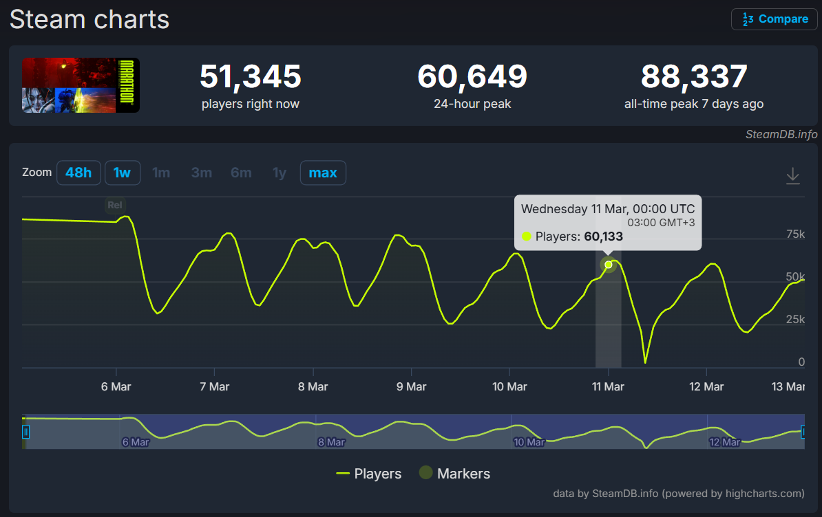Screen dimensions: 822x517
Task: Select the 3m zoom option
Action: (x=201, y=173)
